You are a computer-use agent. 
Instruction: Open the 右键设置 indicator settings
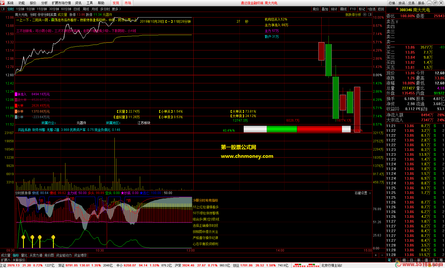coord(361,193)
